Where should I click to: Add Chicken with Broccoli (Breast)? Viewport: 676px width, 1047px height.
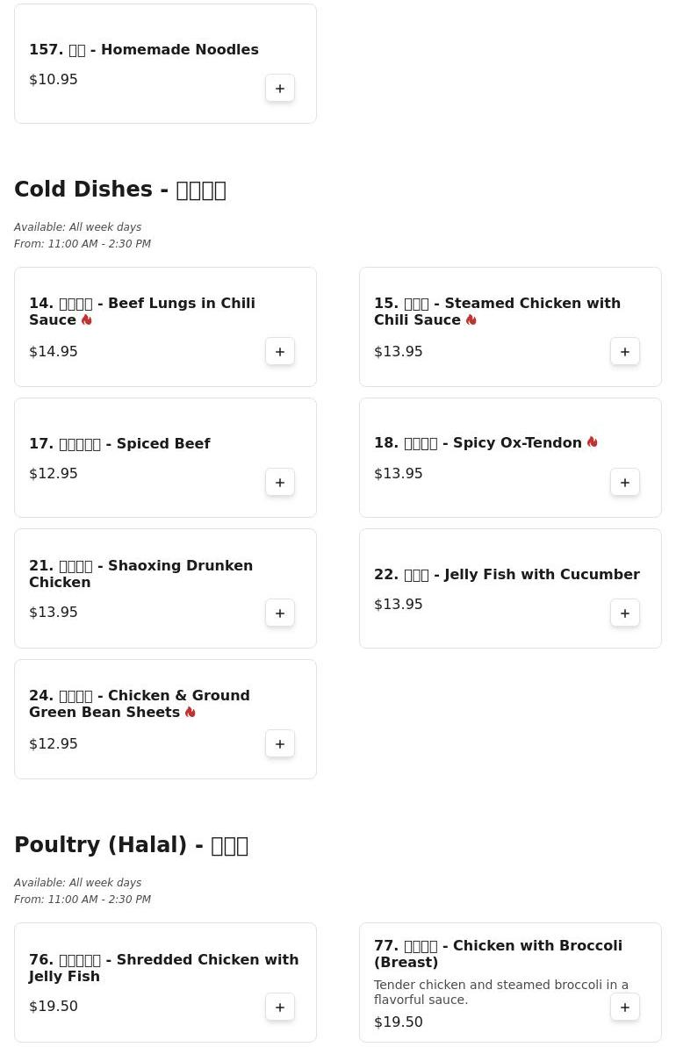click(625, 1008)
